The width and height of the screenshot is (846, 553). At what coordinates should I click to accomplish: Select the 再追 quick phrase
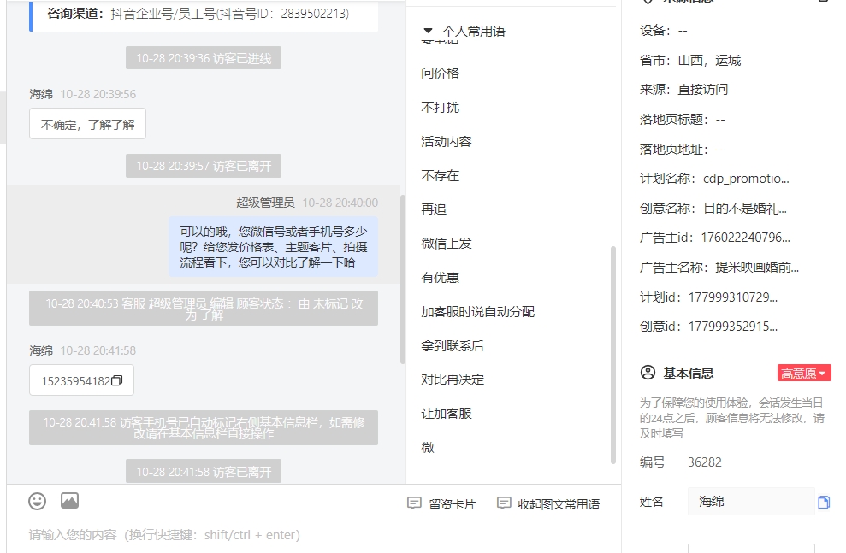(434, 209)
